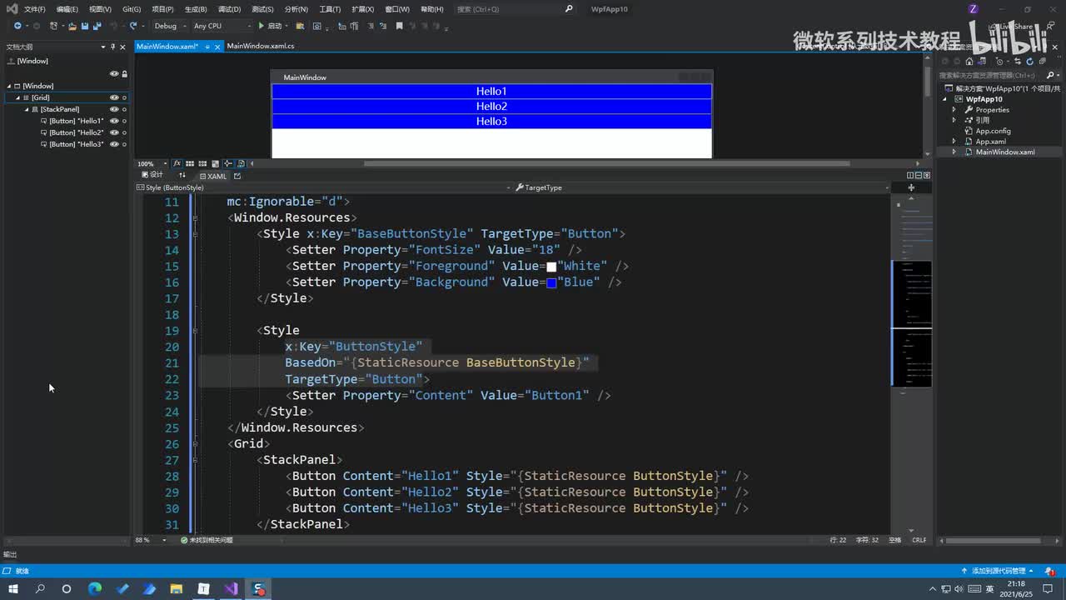
Task: Click the Open File folder toolbar icon
Action: (x=72, y=26)
